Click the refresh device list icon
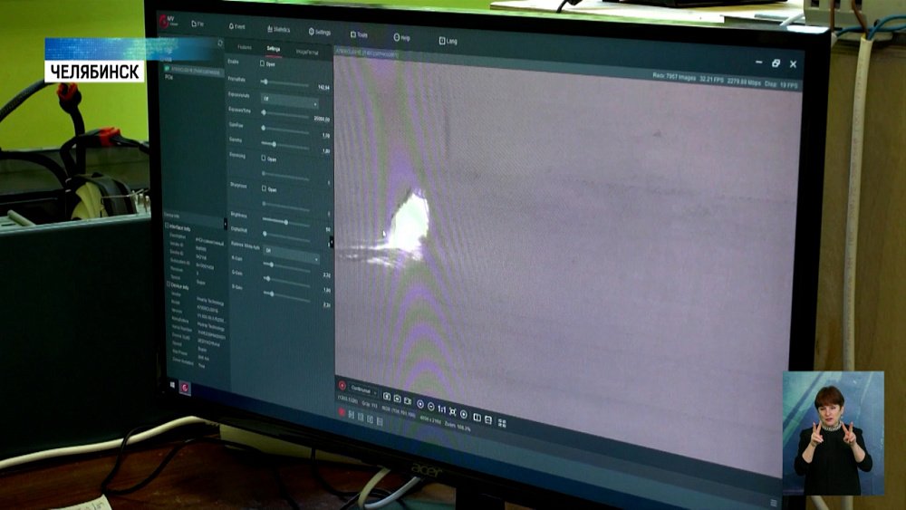This screenshot has width=906, height=510. (x=219, y=43)
